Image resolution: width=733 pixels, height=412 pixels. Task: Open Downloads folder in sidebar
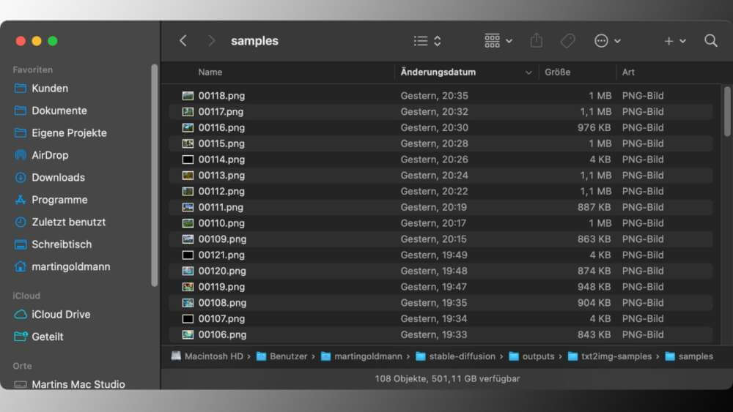[58, 177]
